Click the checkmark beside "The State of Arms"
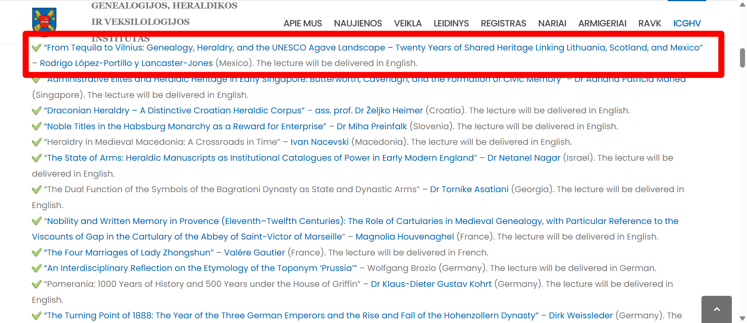747x323 pixels. click(x=37, y=158)
